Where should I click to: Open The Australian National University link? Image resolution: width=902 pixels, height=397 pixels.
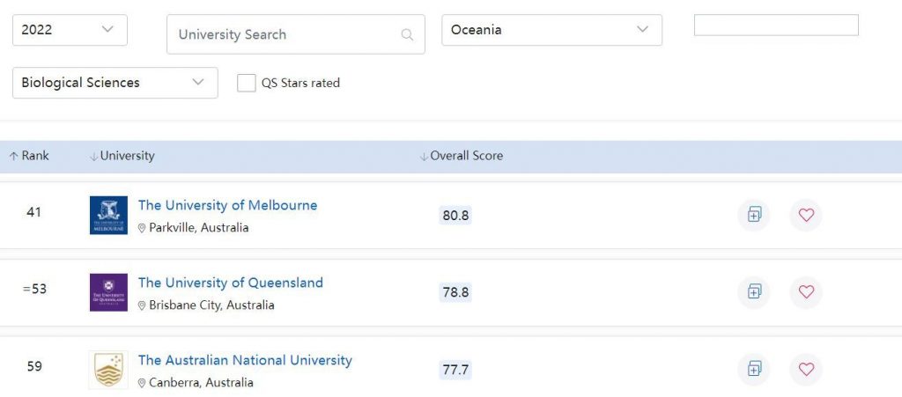245,360
